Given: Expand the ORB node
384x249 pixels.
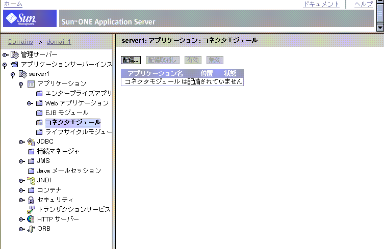Looking at the screenshot, I should tap(22, 229).
